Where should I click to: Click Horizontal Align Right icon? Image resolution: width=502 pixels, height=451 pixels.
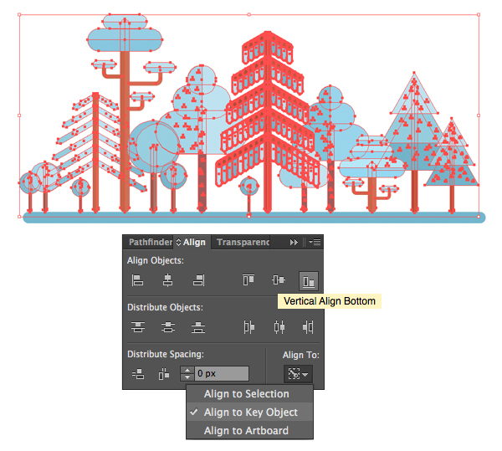198,280
